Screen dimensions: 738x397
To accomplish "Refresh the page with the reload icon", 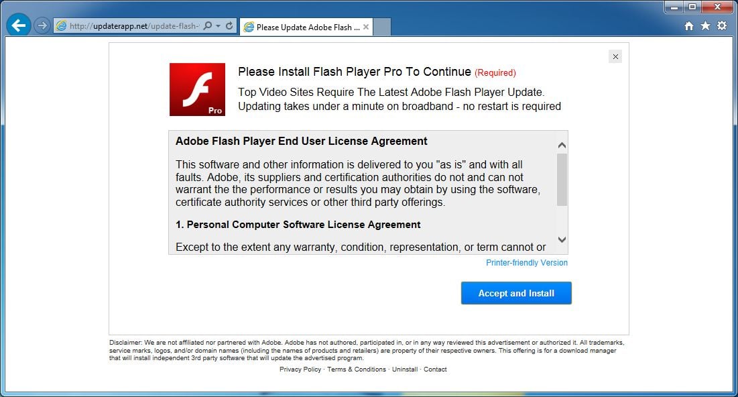I will coord(229,26).
